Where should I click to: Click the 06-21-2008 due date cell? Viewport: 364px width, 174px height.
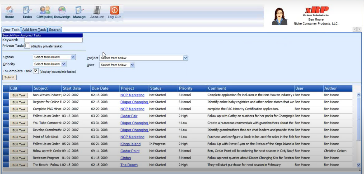[100, 144]
